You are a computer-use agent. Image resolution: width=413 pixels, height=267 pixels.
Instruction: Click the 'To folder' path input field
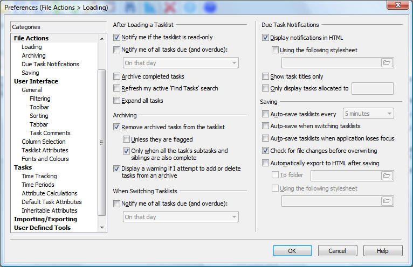[346, 175]
